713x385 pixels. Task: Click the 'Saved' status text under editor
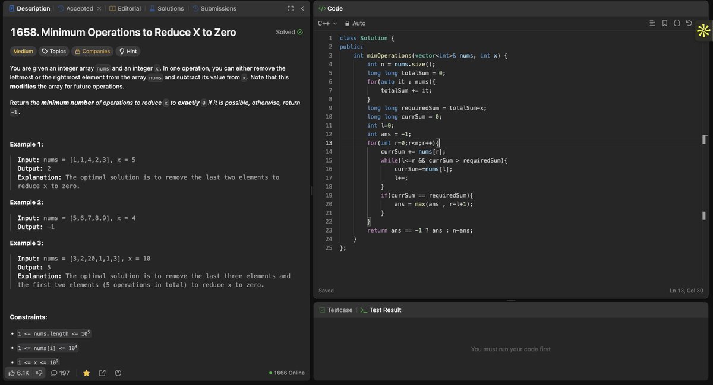326,291
